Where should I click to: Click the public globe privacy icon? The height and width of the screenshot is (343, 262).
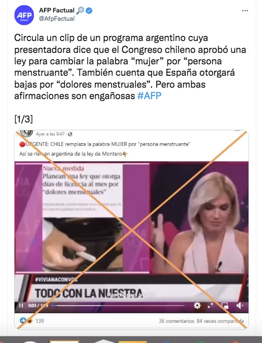coord(70,134)
